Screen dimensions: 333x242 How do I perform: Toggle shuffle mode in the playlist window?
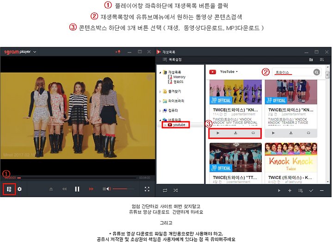click(176, 191)
